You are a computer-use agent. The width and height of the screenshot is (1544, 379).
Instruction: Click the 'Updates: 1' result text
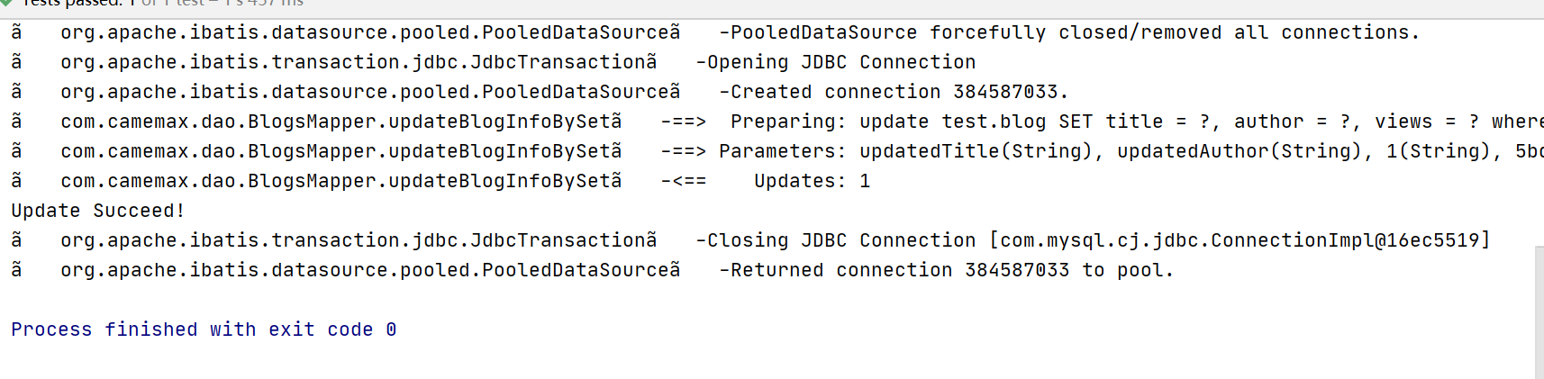click(x=813, y=181)
